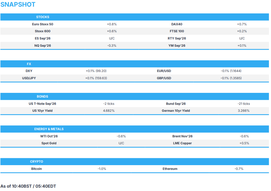This screenshot has width=271, height=191.
Task: Click the Brent Nov'26 label
Action: pos(182,136)
